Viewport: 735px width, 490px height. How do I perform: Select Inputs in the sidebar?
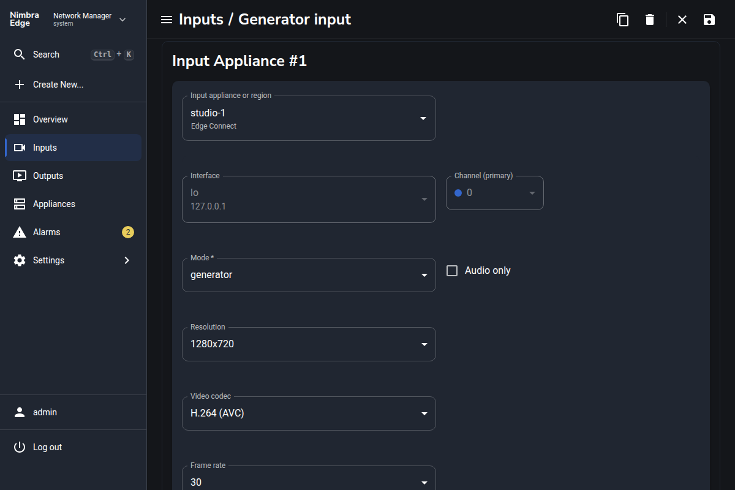tap(73, 148)
